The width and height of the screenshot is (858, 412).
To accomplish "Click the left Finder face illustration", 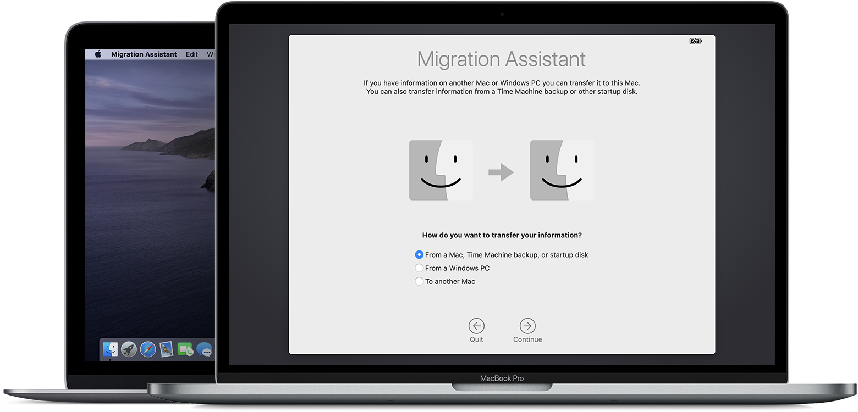I will 440,170.
